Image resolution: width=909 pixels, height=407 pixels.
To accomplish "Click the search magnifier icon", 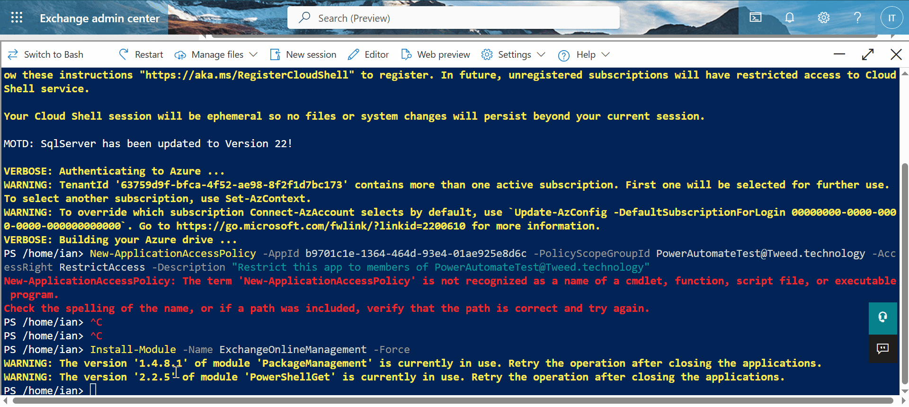I will (x=304, y=18).
